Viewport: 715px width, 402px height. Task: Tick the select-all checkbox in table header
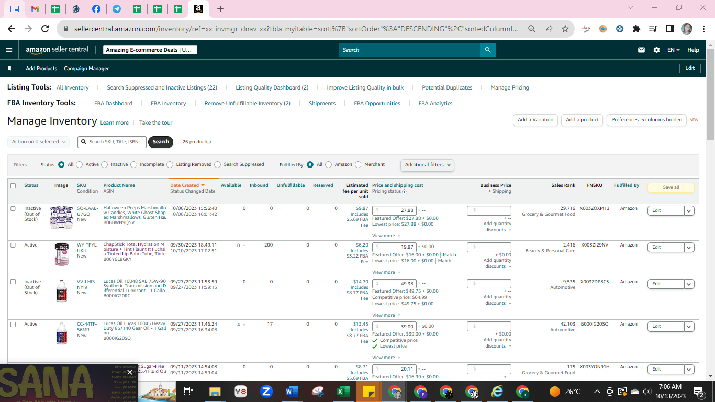point(13,186)
